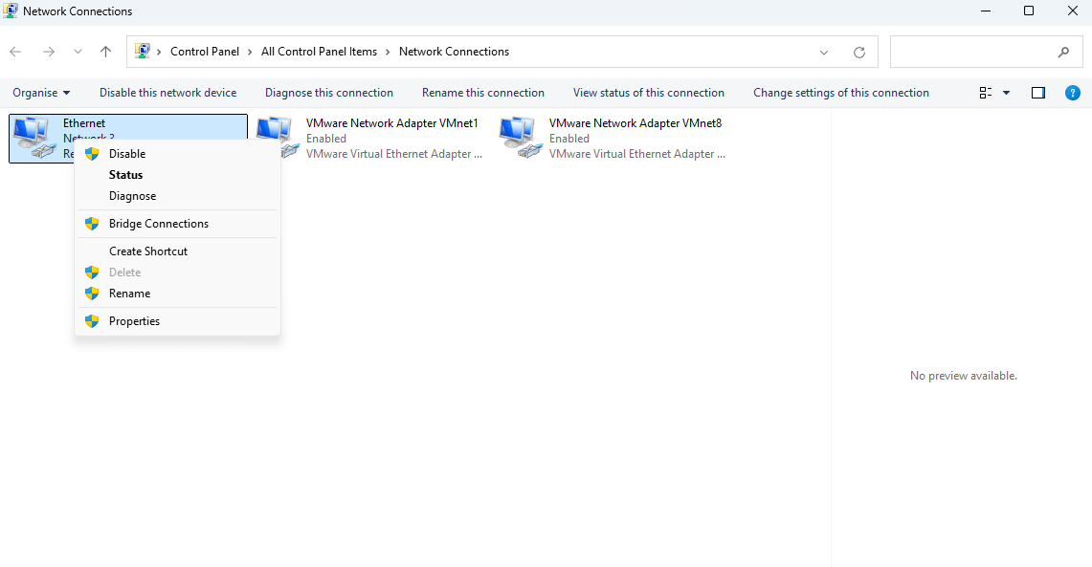Click the change view layout icon
The image size is (1092, 567).
click(x=986, y=93)
